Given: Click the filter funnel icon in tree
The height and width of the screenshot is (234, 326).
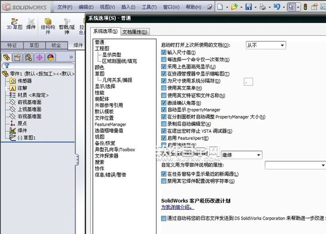Looking at the screenshot, I should (x=7, y=66).
